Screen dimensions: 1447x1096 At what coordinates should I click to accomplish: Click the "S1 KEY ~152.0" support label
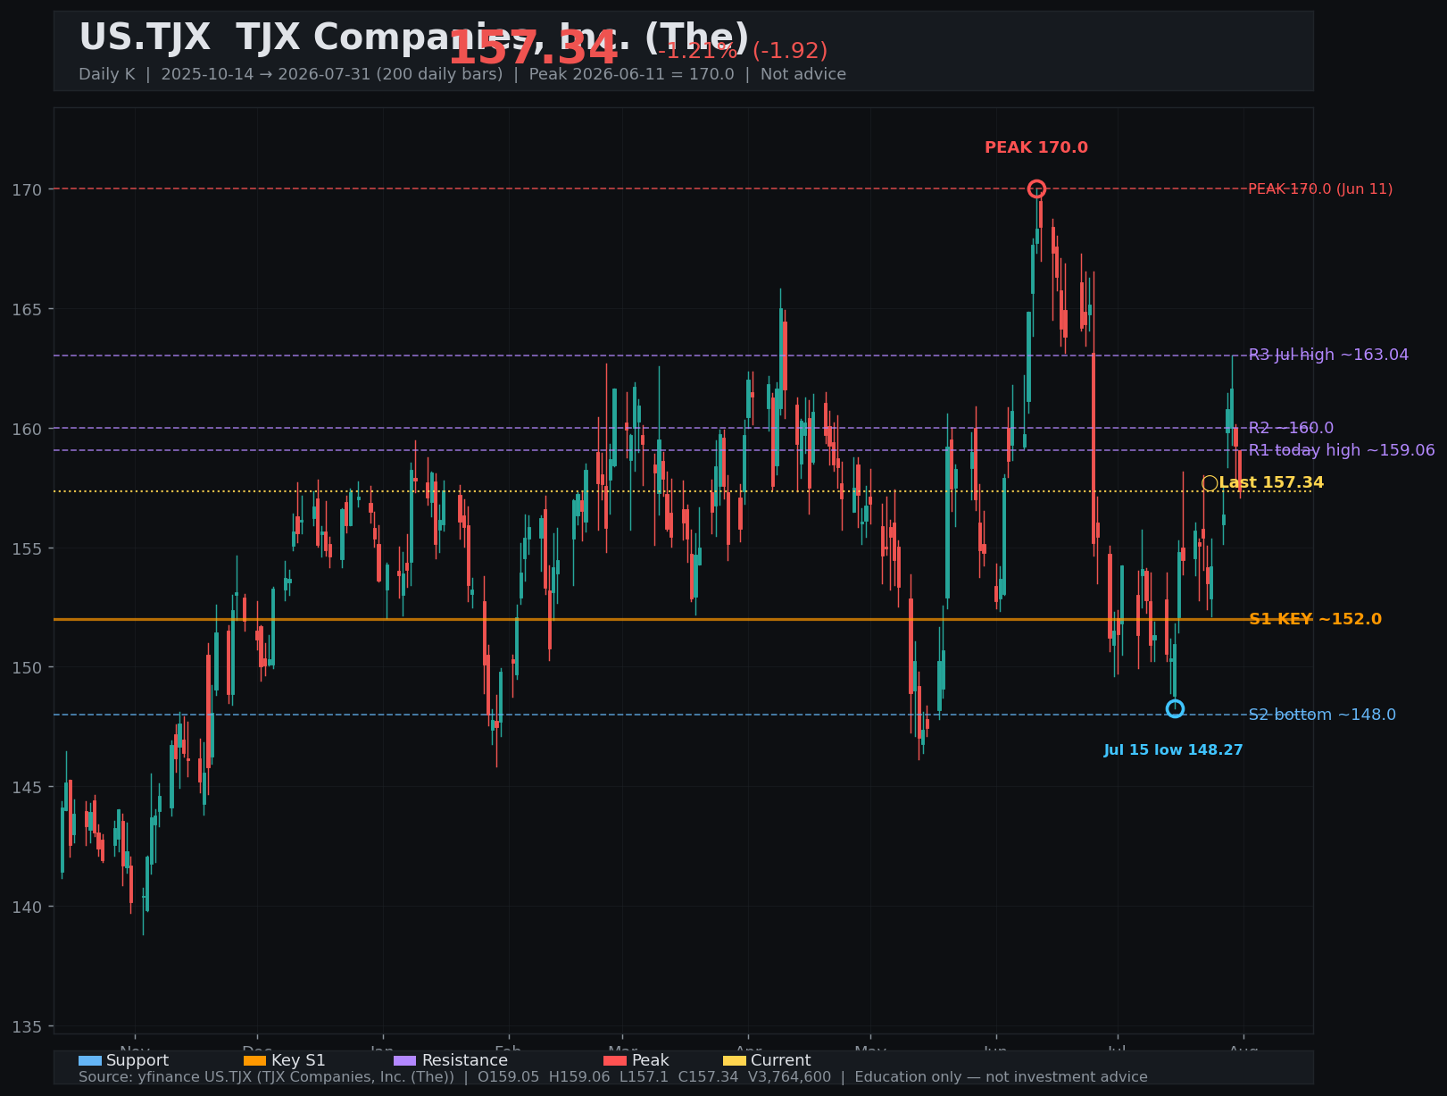click(1315, 619)
